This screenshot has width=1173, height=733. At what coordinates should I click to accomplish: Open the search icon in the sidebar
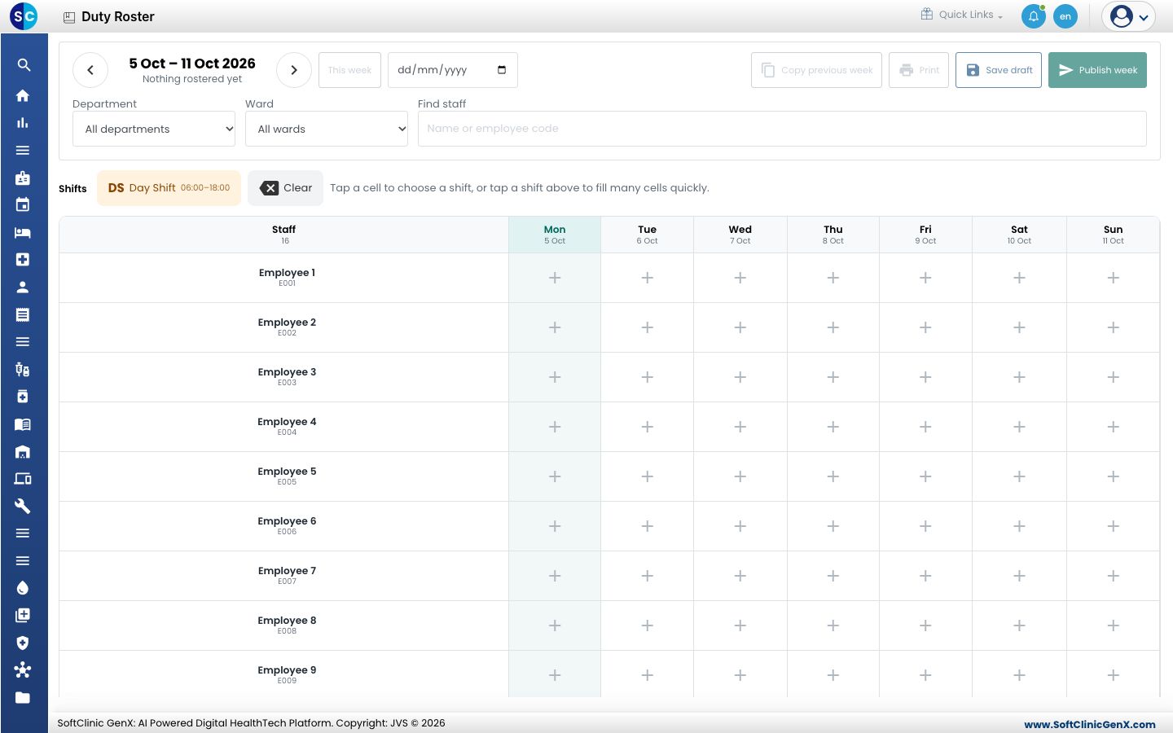(x=24, y=65)
